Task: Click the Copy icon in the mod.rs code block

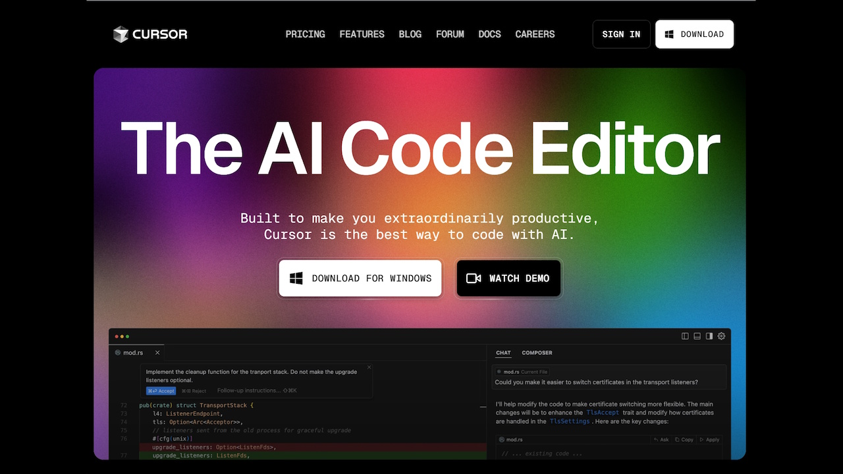Action: 678,439
